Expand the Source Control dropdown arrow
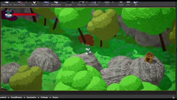177x100 pixels. pyautogui.click(x=26, y=2)
